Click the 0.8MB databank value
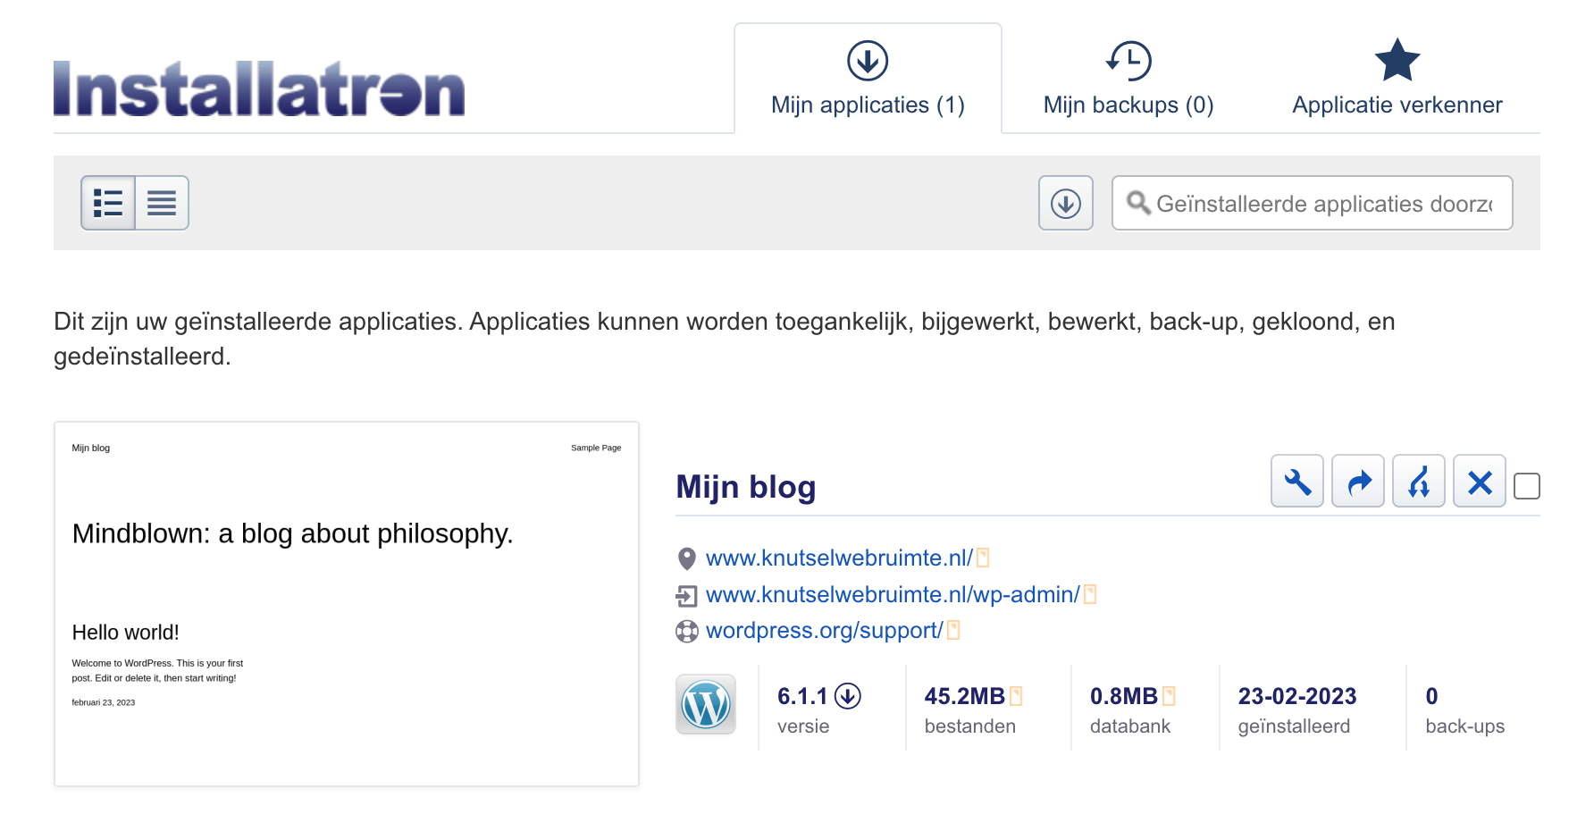Image resolution: width=1594 pixels, height=814 pixels. pos(1124,696)
